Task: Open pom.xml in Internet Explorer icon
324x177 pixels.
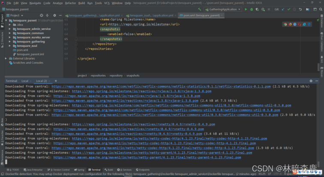Action: pyautogui.click(x=304, y=24)
